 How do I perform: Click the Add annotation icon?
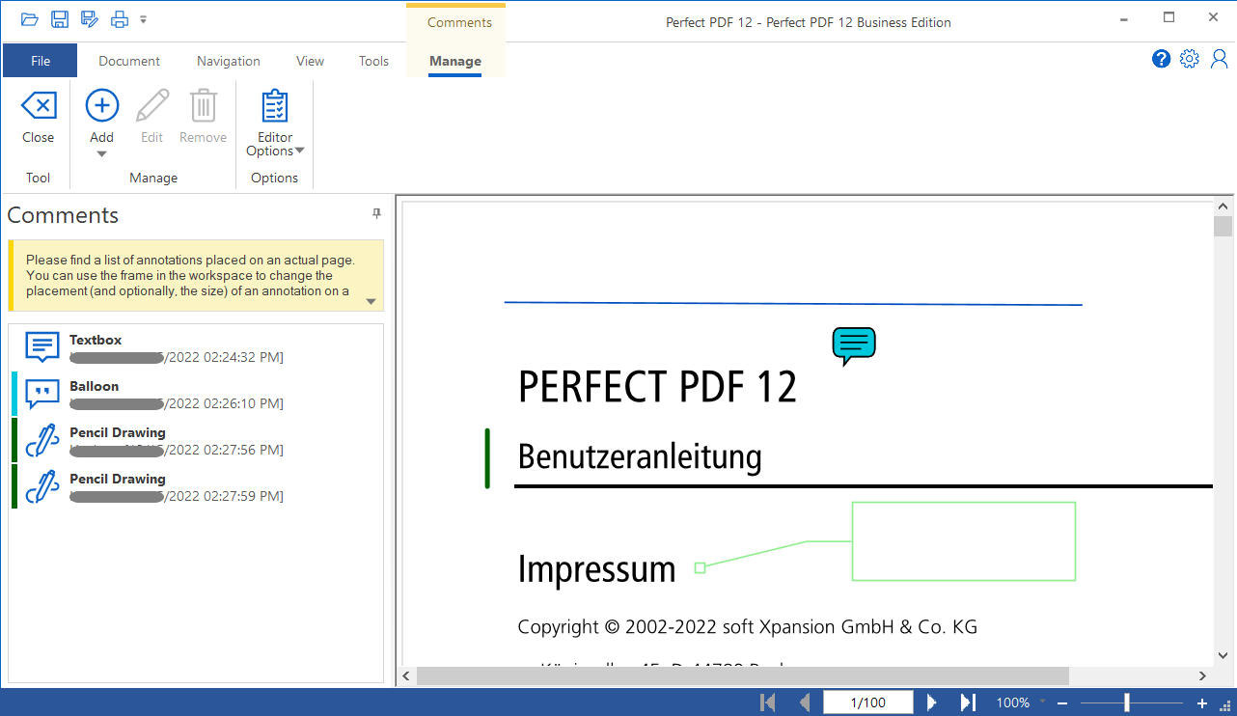coord(101,106)
